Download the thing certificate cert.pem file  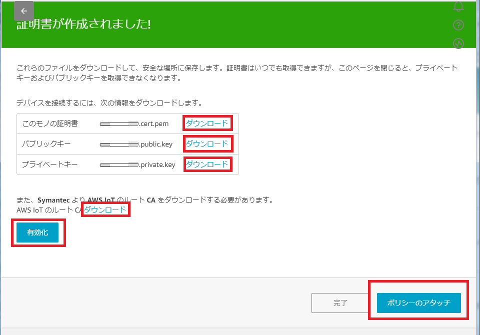[x=206, y=123]
